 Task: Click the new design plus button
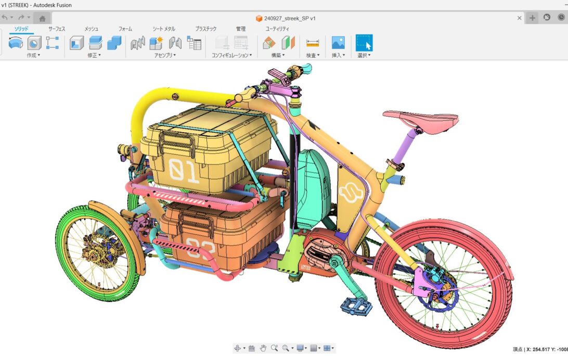(532, 18)
